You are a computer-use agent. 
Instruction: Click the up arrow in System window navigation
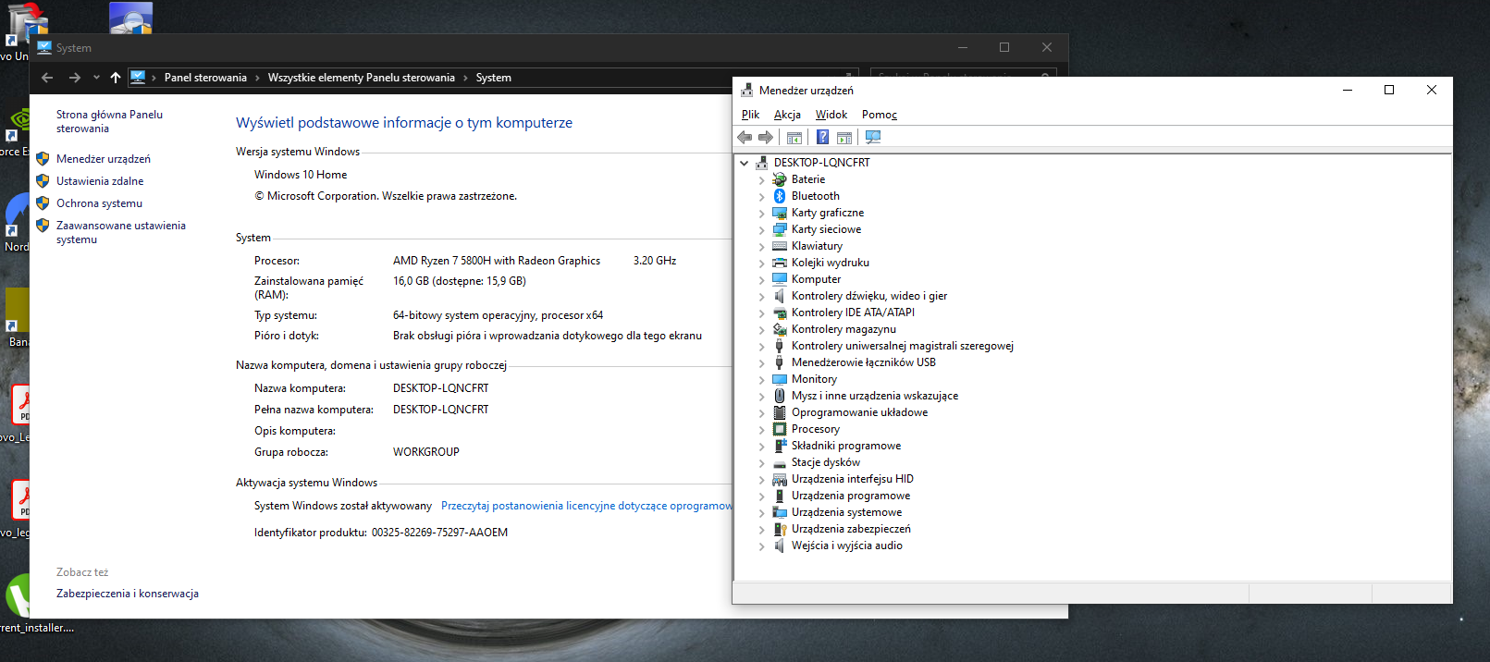click(x=116, y=78)
